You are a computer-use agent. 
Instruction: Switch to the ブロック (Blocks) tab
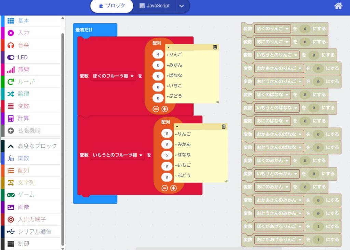[112, 6]
